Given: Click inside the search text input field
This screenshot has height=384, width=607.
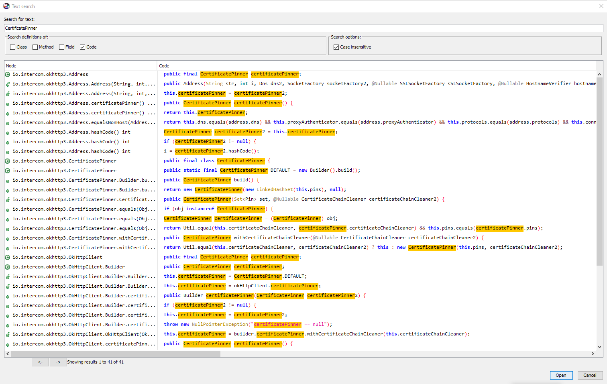Looking at the screenshot, I should [161, 28].
